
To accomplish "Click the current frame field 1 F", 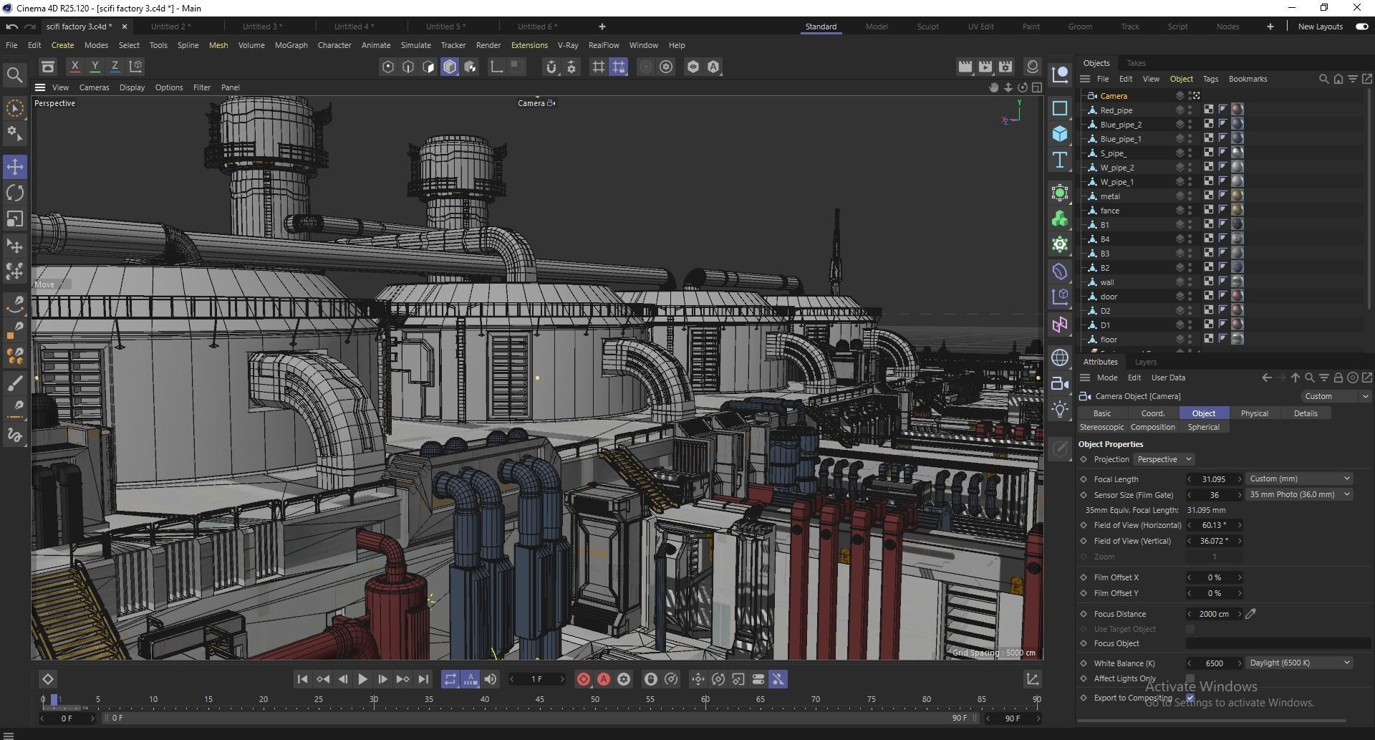I will pyautogui.click(x=536, y=679).
